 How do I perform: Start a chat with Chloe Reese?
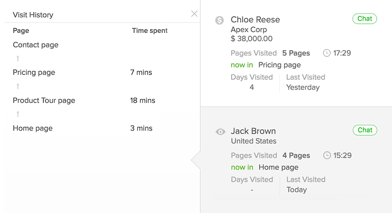coord(365,19)
